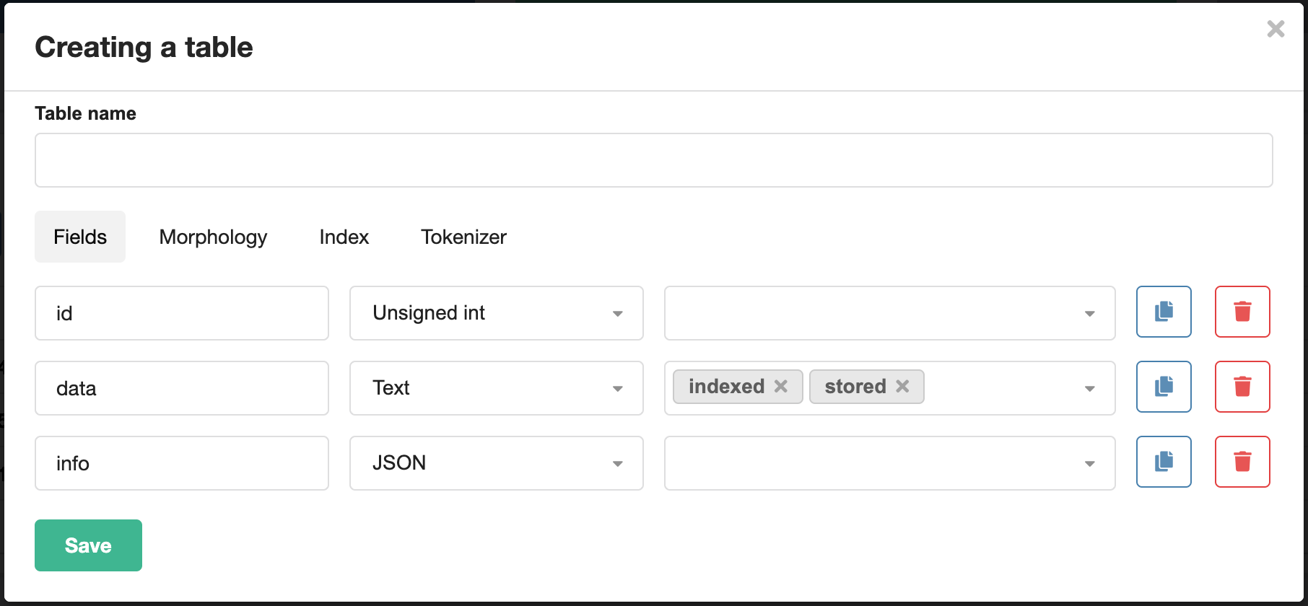The image size is (1308, 606).
Task: Select the info field name box
Action: 181,463
